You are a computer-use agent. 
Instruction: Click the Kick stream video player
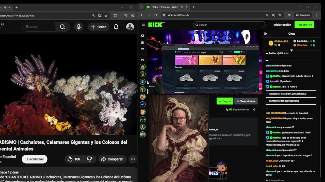click(205, 62)
